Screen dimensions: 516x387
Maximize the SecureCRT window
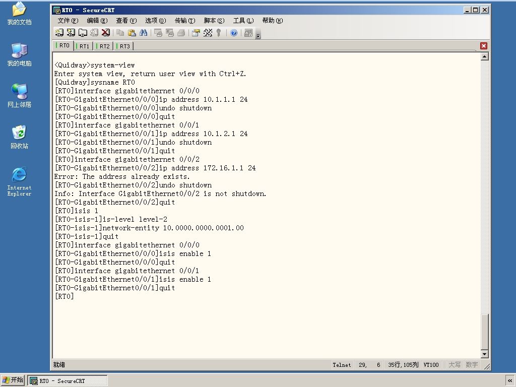coord(476,10)
